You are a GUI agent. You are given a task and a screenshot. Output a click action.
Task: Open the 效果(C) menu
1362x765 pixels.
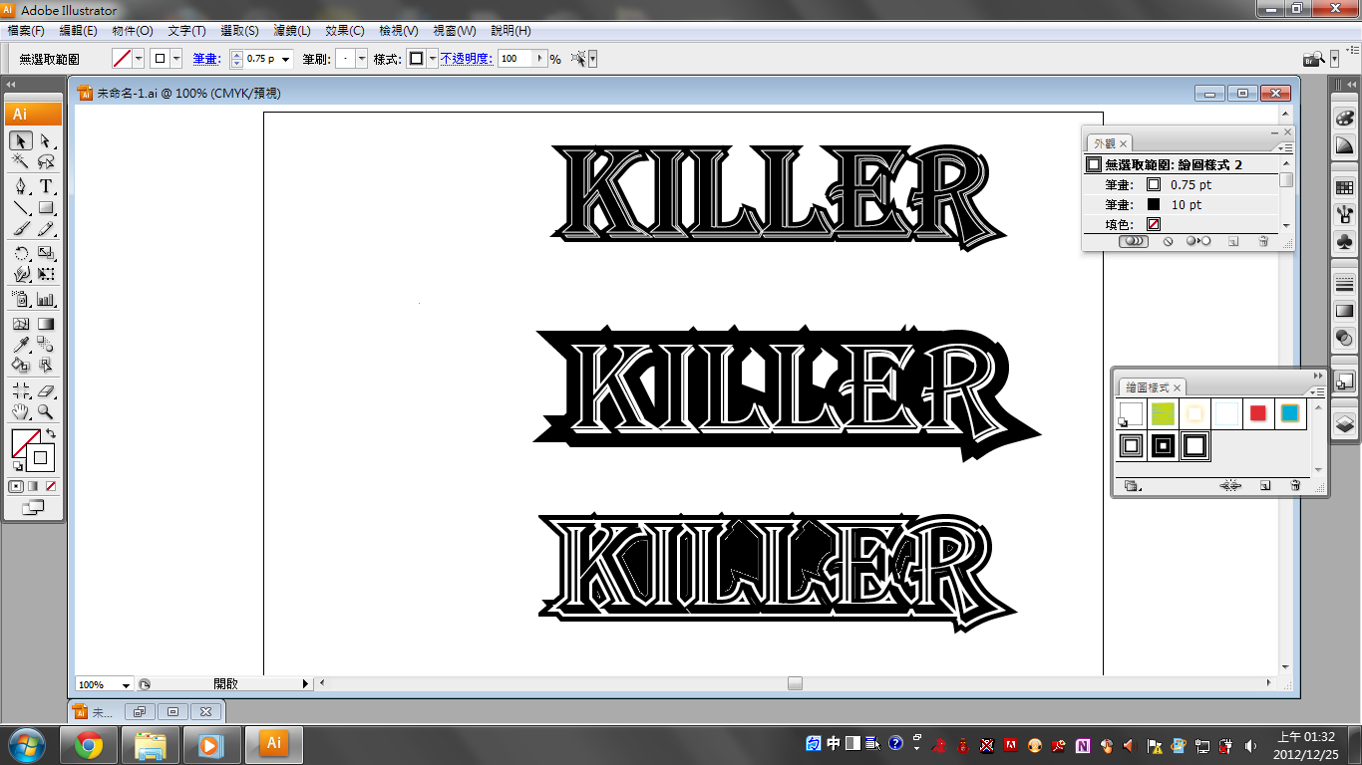[x=344, y=31]
